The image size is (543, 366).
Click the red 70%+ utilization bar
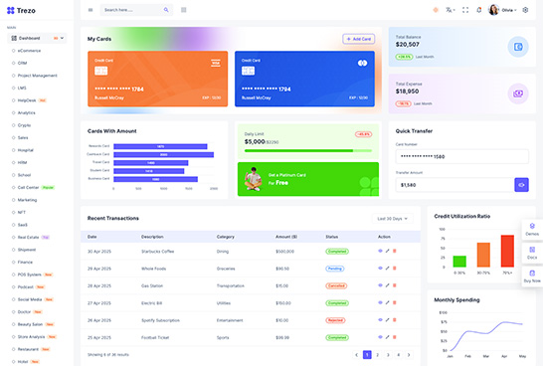click(507, 251)
